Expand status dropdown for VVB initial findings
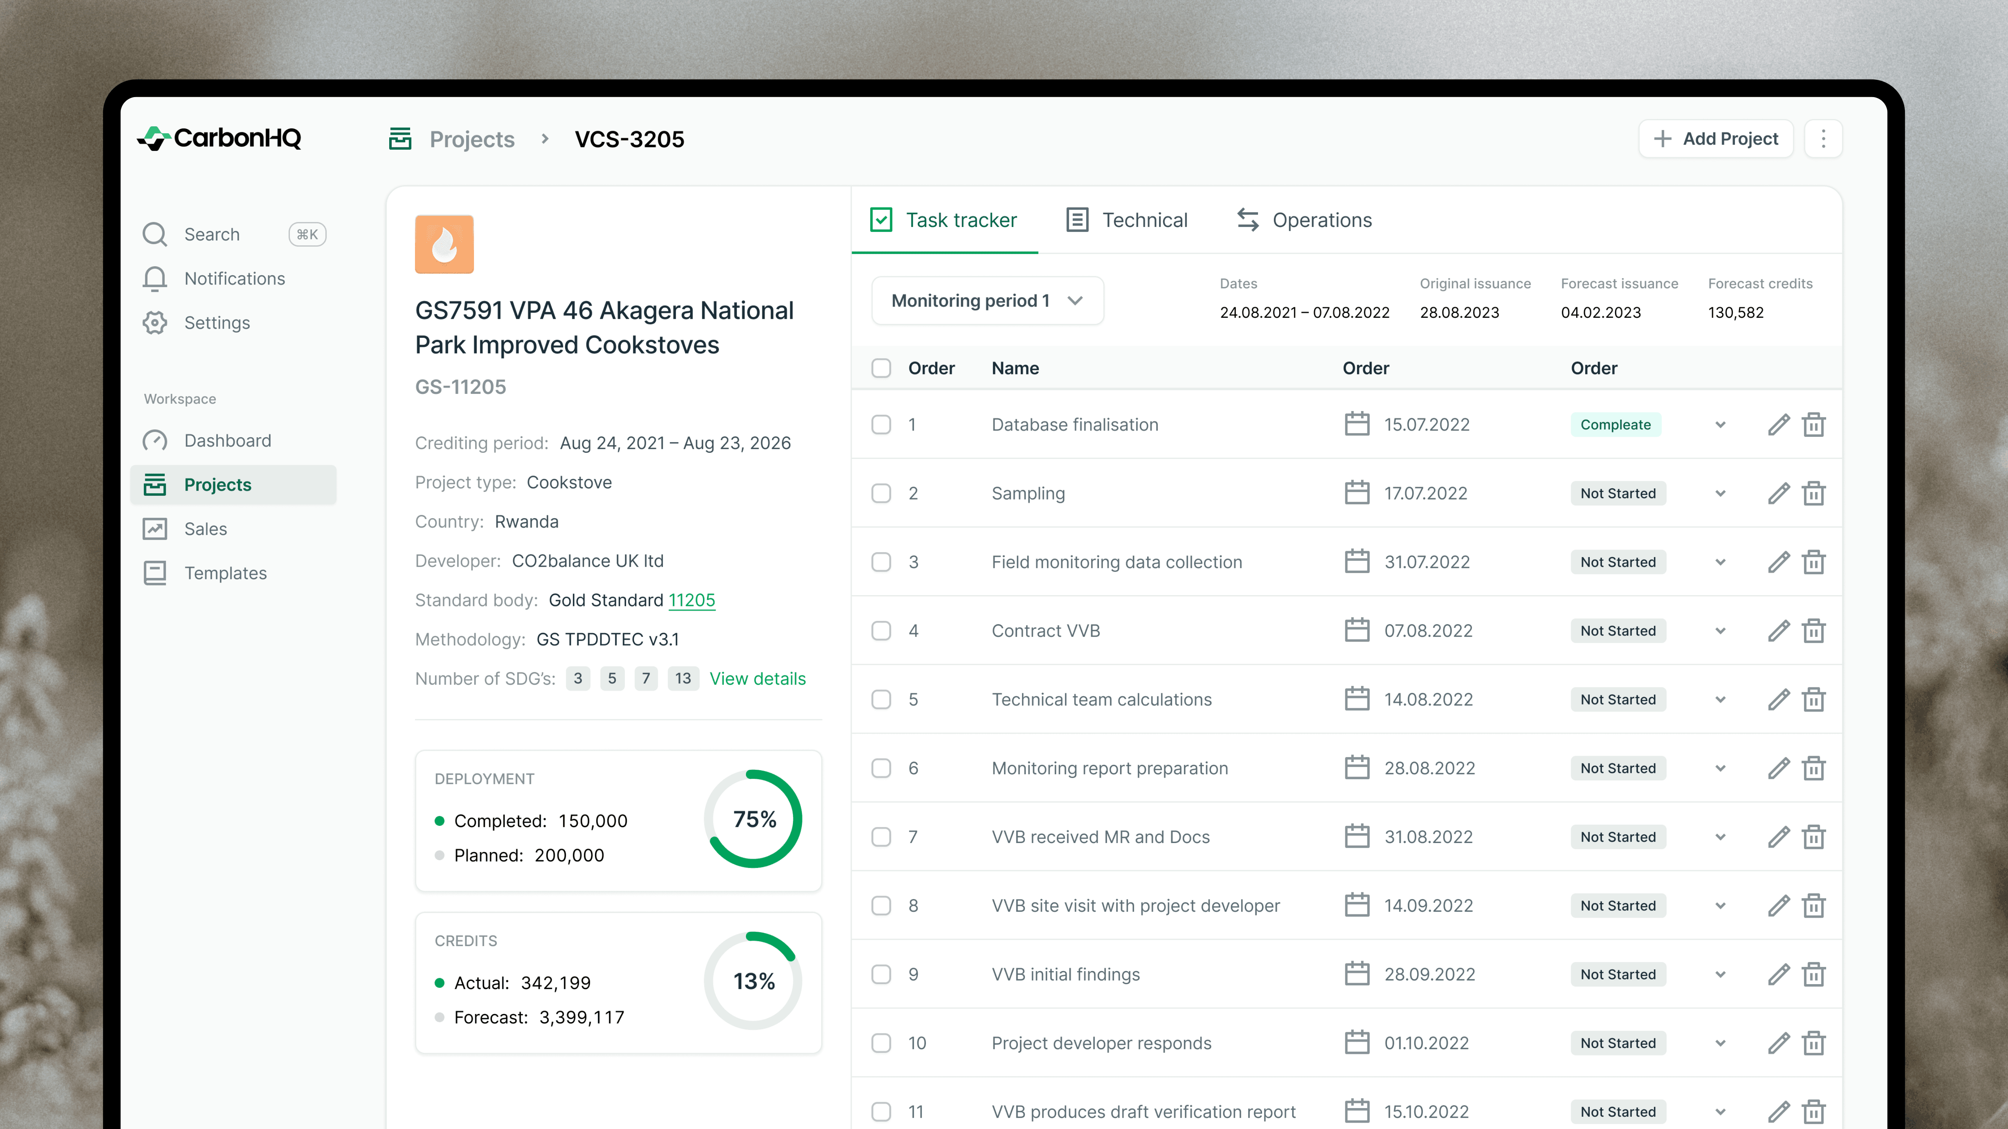Screen dimensions: 2008x1129 [1720, 974]
